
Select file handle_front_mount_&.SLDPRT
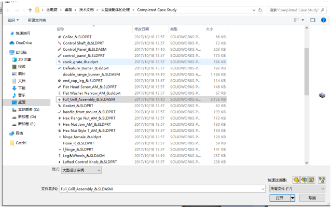[89, 112]
